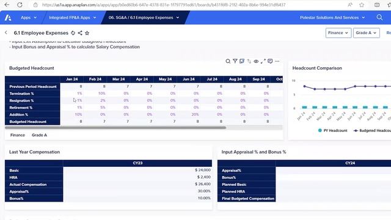This screenshot has height=220, width=391.
Task: Open Polestar Solutions And Services workspace dropdown
Action: click(x=332, y=18)
